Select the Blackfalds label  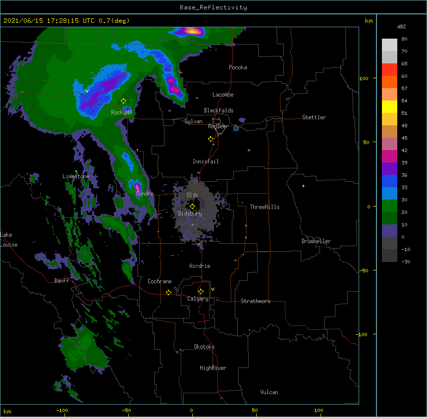click(x=218, y=110)
